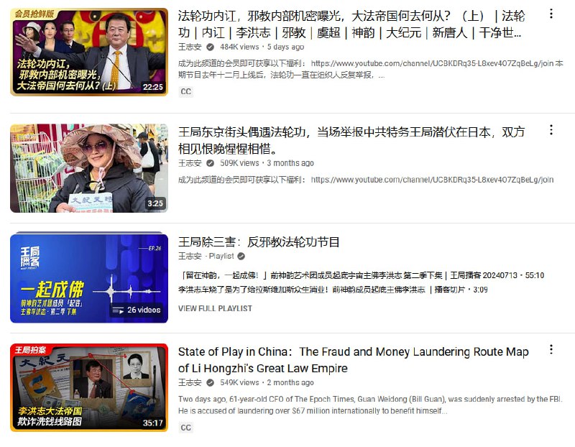Click the CC badge under State of Play video
Viewport: 575px width, 447px height.
pos(186,428)
